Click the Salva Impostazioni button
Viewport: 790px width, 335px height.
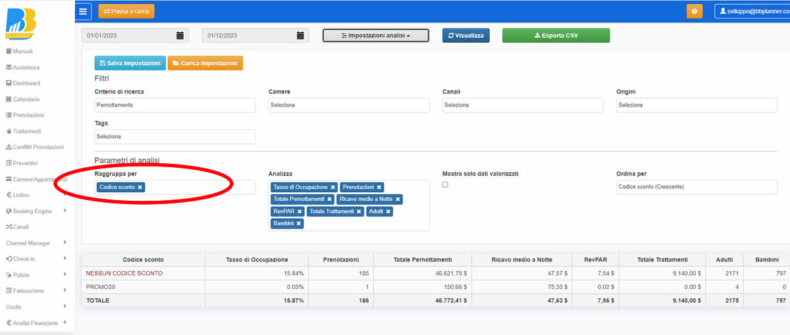point(130,63)
